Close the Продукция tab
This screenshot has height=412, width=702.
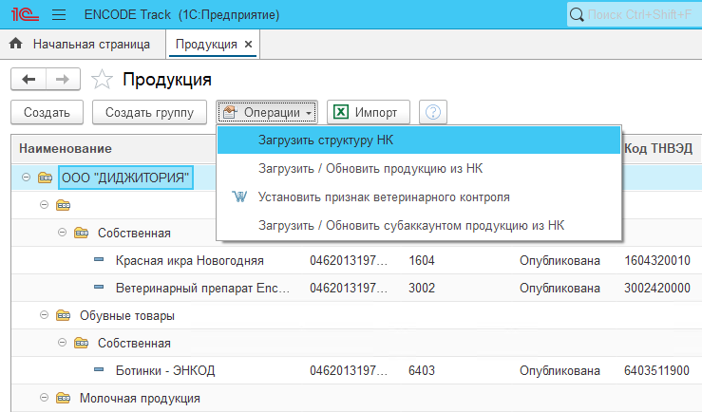[248, 45]
